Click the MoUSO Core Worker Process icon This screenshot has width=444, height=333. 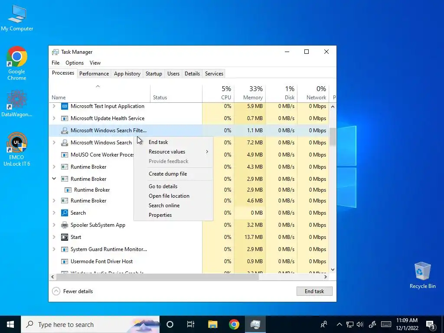click(x=65, y=155)
